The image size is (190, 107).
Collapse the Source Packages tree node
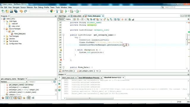coord(4,29)
